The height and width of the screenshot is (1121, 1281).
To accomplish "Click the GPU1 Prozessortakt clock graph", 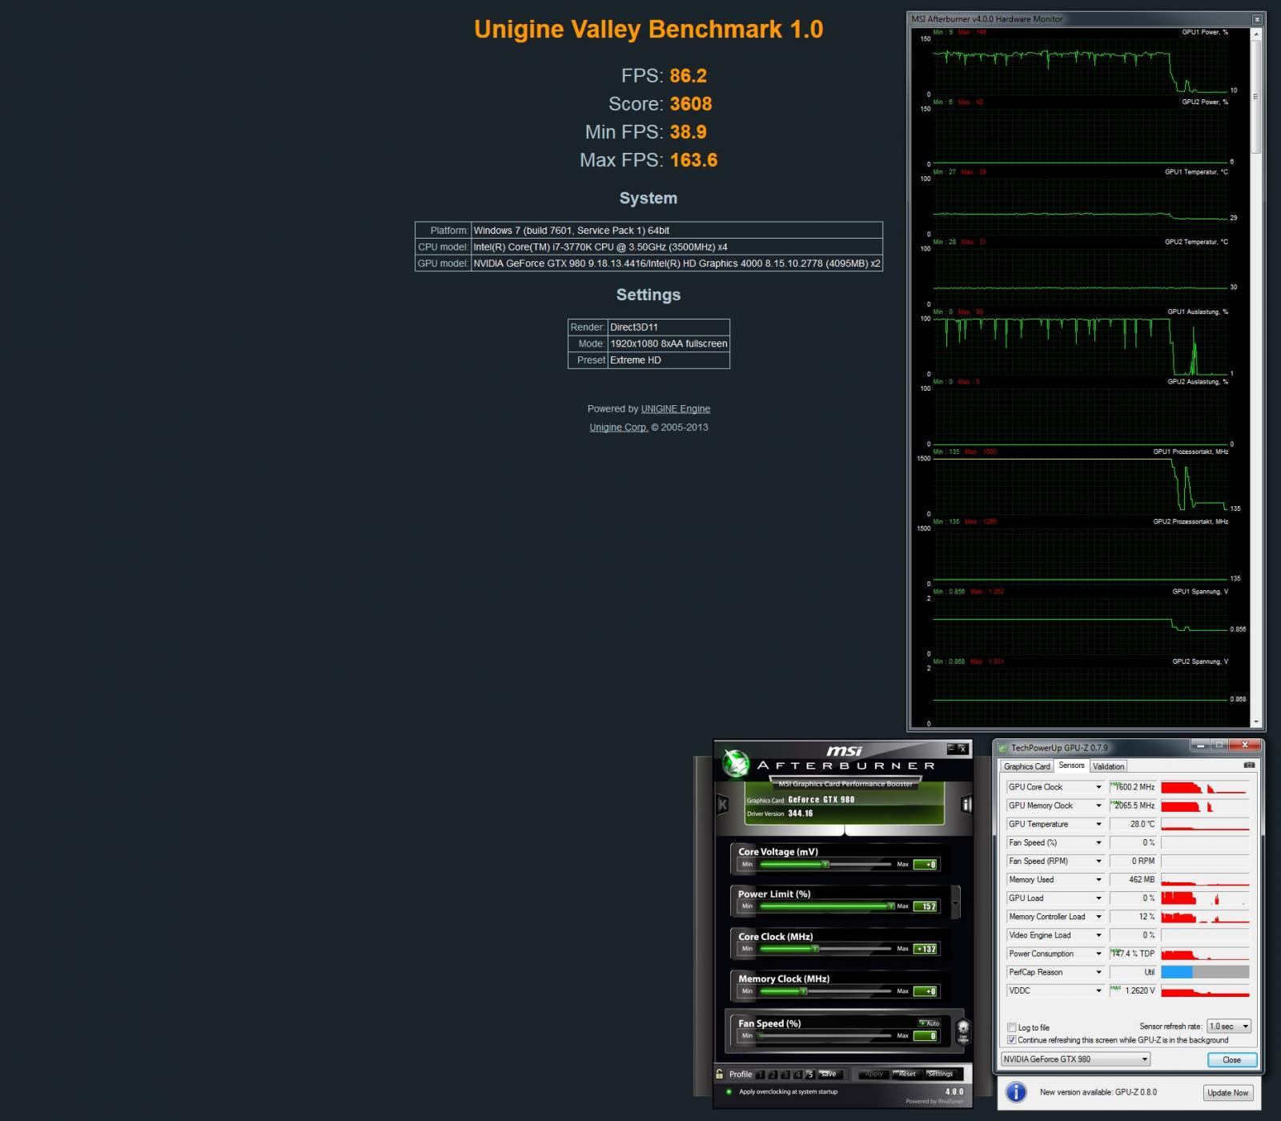I will coord(1080,485).
